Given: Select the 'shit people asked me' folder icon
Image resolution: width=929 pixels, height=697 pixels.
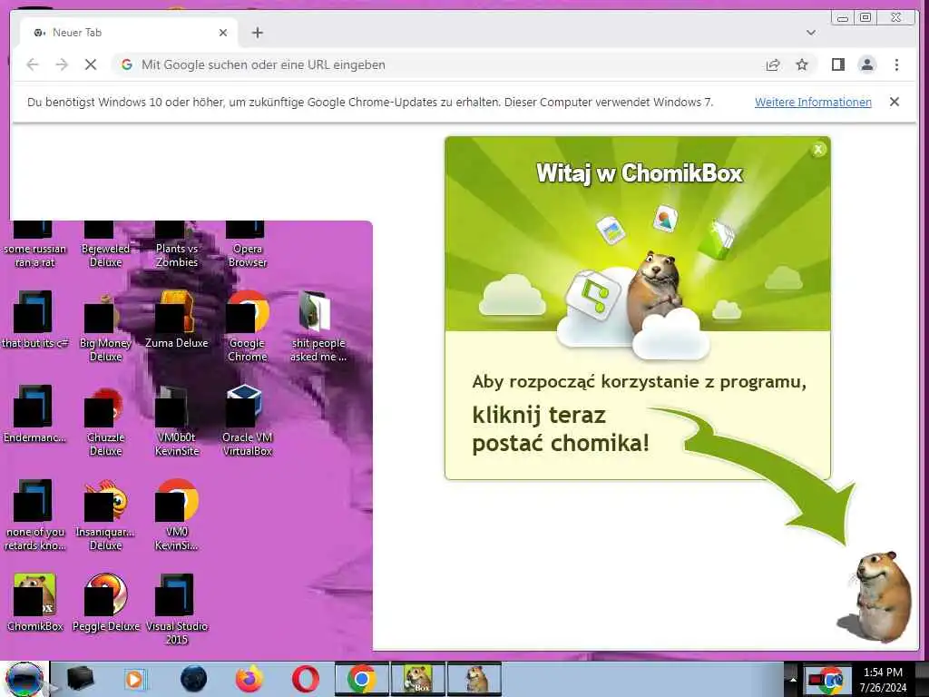Looking at the screenshot, I should click(318, 327).
